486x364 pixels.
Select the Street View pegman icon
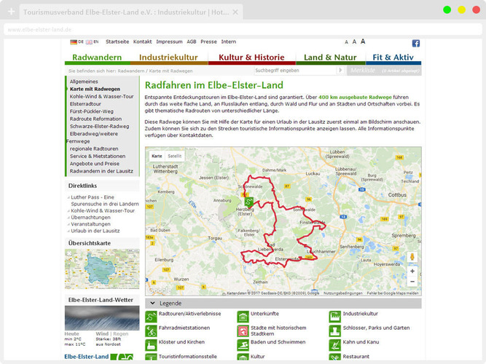click(412, 257)
